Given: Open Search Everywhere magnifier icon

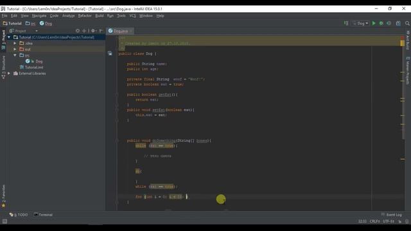Looking at the screenshot, I should 407,23.
